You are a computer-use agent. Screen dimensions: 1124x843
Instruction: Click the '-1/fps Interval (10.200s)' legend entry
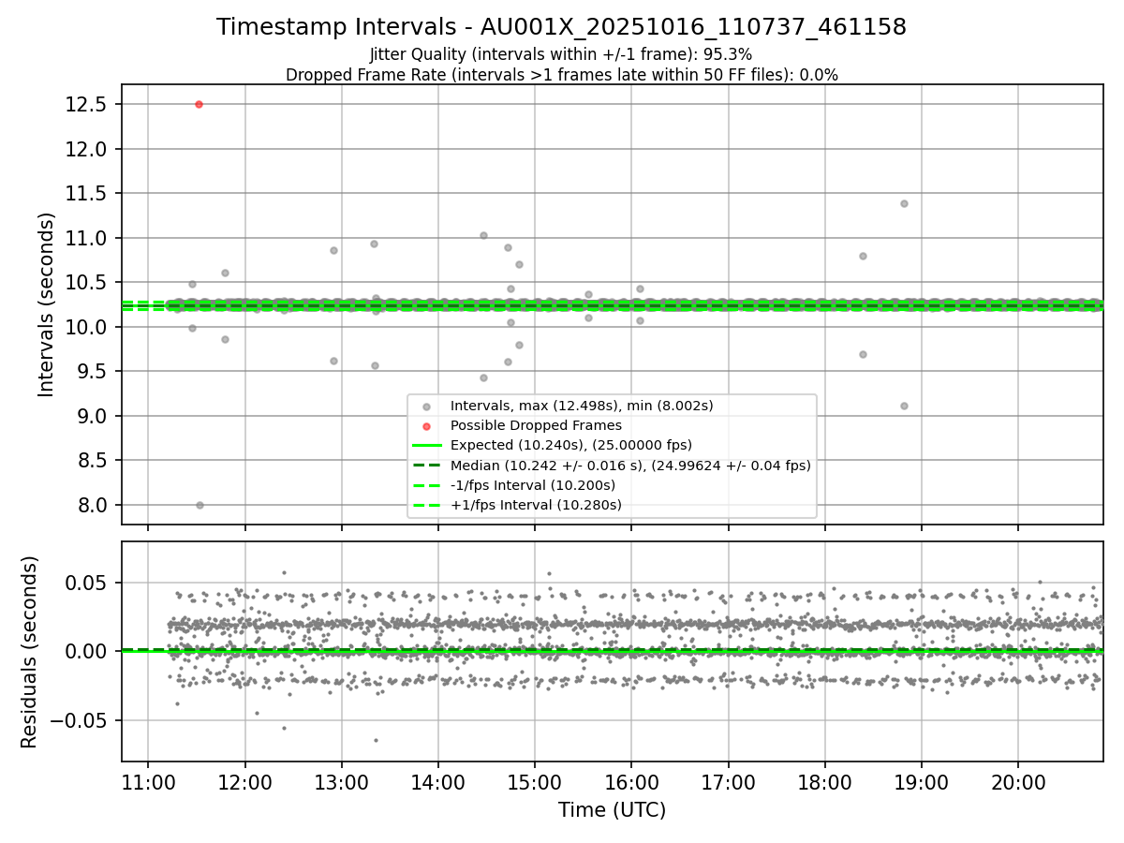(x=533, y=485)
